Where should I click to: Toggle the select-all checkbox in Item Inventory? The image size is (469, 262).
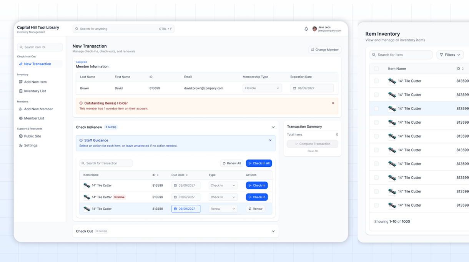pos(376,69)
